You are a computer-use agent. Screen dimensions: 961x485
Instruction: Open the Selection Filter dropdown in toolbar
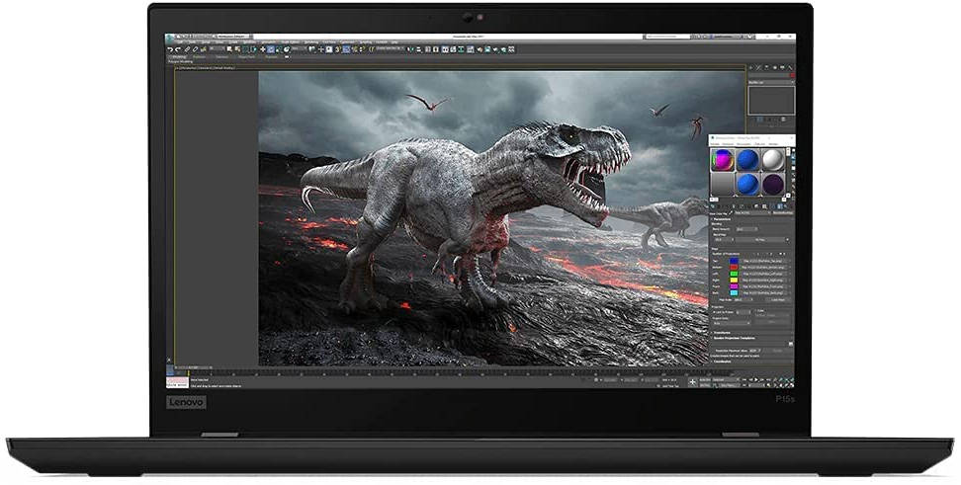(217, 49)
